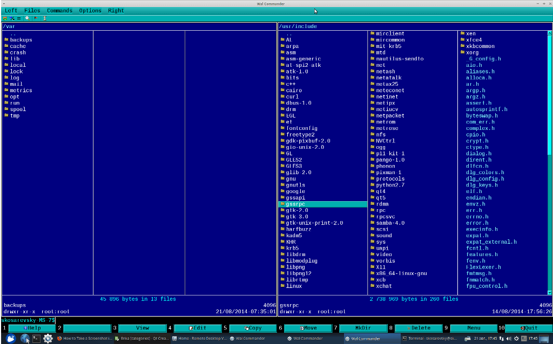Open the Files menu
This screenshot has width=553, height=344.
(32, 10)
